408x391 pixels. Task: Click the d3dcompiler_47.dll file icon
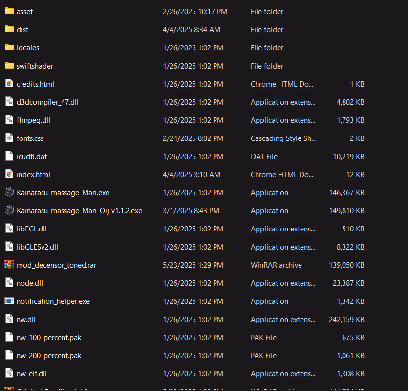(9, 102)
